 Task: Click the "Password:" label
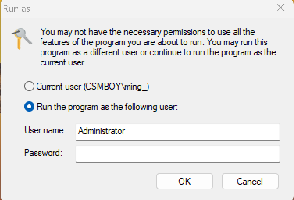coord(43,152)
